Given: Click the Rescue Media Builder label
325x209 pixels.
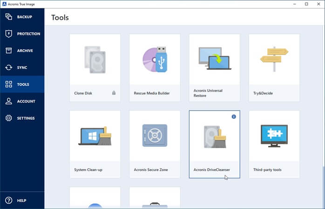Looking at the screenshot, I should coord(152,93).
